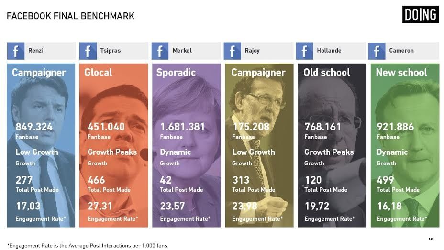This screenshot has height=250, width=444.
Task: Click the Facebook icon beside Hollande
Action: pyautogui.click(x=304, y=51)
